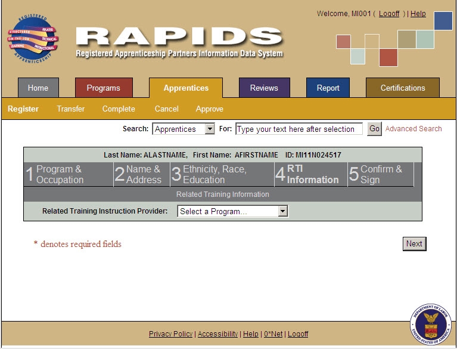The image size is (457, 349).
Task: Open the Advanced Search link
Action: 414,129
